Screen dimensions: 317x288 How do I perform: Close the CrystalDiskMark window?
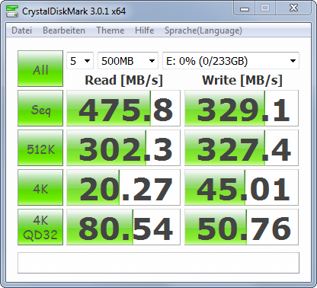[x=293, y=8]
